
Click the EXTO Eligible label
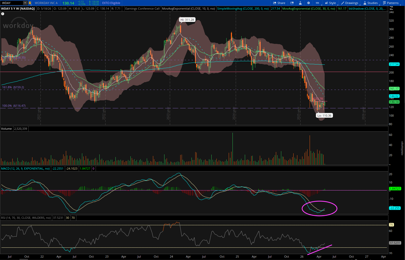point(111,3)
